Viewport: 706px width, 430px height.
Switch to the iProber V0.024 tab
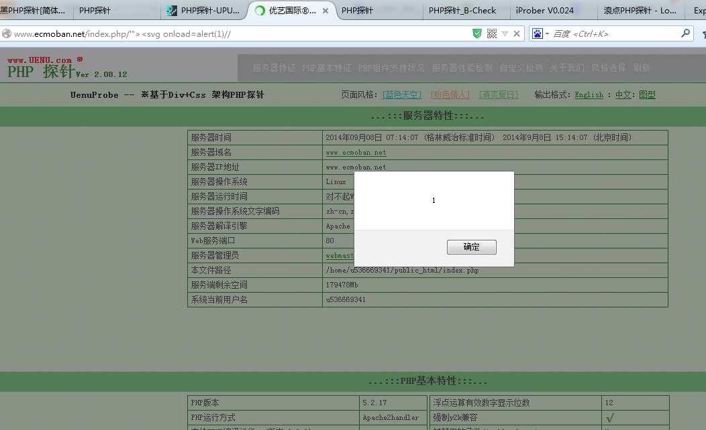click(x=545, y=10)
